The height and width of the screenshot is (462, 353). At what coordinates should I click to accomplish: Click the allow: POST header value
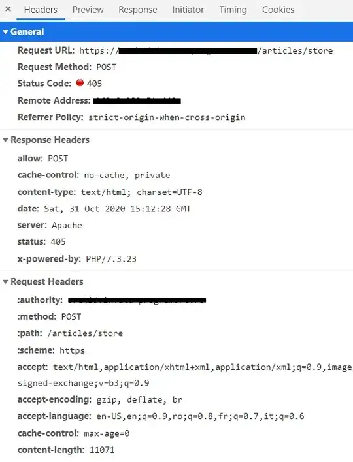pos(58,159)
